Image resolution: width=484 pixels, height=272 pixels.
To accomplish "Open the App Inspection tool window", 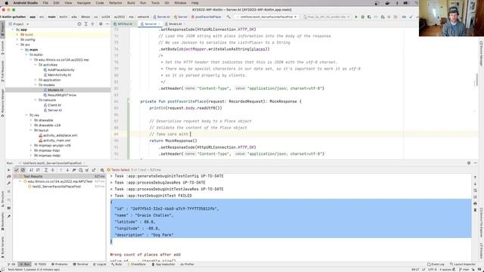I will pyautogui.click(x=163, y=264).
